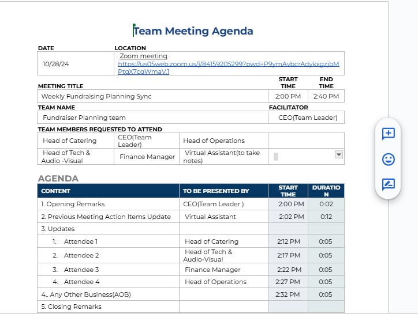Viewport: 418px width, 314px height.
Task: Select the date cell showing 10/28/24
Action: pos(55,64)
